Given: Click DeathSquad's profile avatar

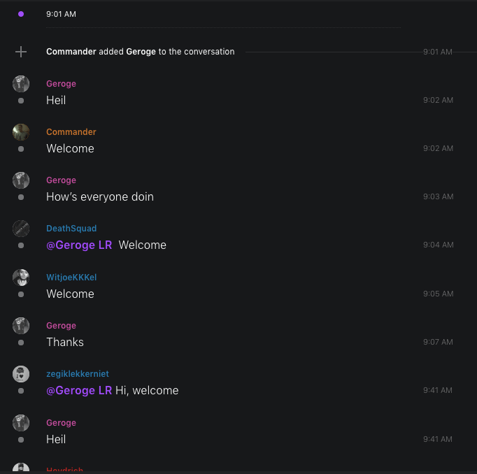Looking at the screenshot, I should tap(21, 229).
